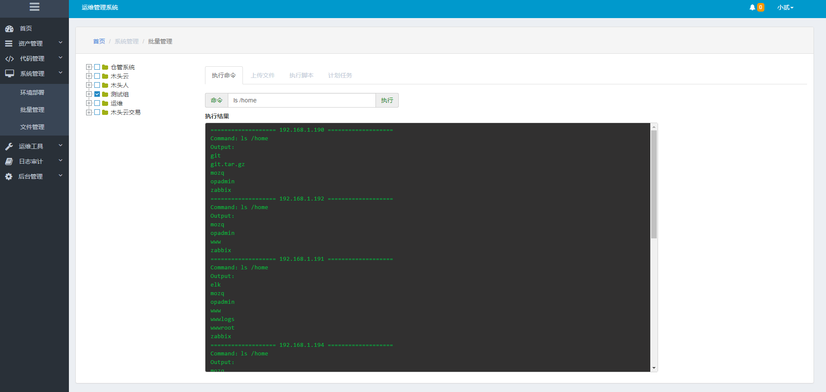Click the monitor icon beside 系统管理

click(x=9, y=74)
